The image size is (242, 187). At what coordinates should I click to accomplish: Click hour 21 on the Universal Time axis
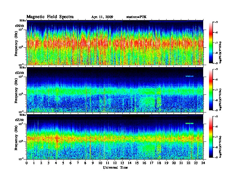click(181, 163)
